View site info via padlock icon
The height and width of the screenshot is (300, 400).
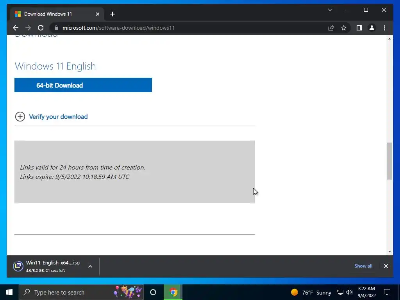(x=56, y=28)
